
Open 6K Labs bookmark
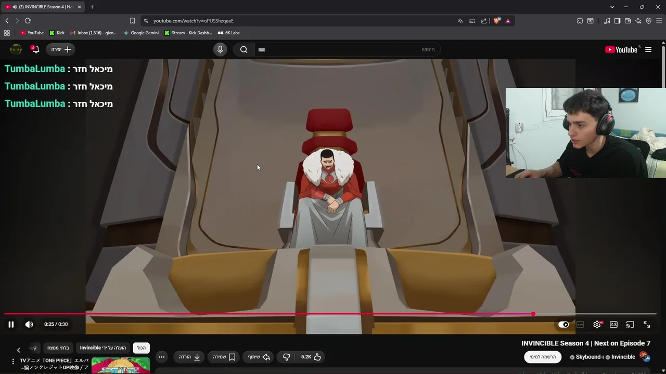pos(228,33)
